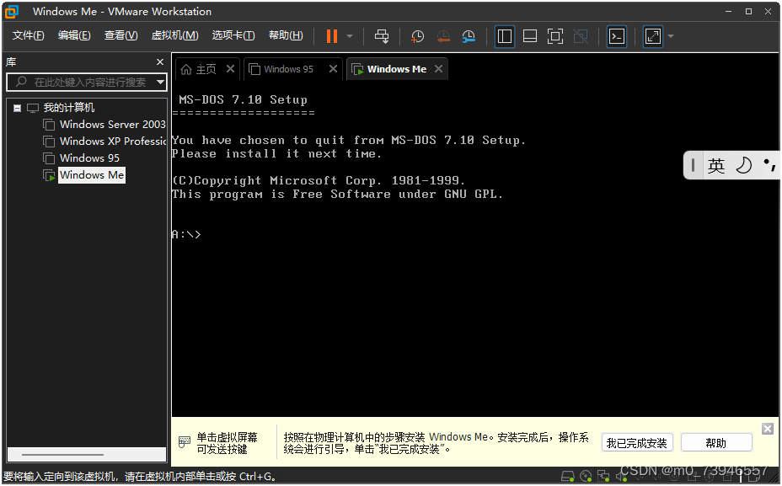
Task: Click the keyboard hint icon
Action: (x=185, y=442)
